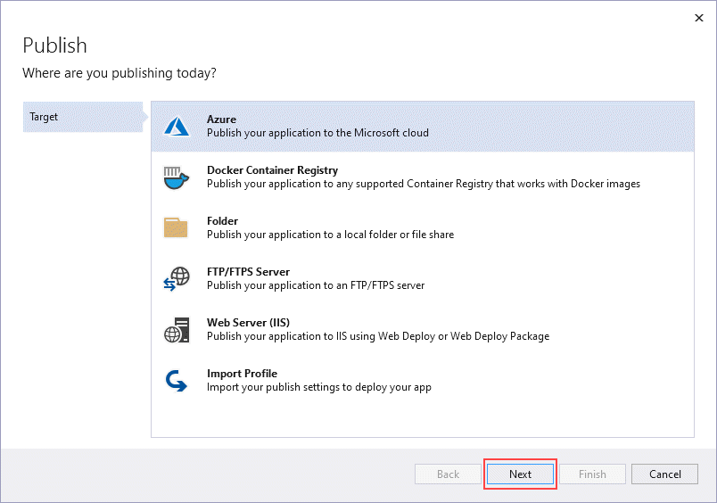Choose FTP/FTPS Server heading
The width and height of the screenshot is (717, 503).
click(x=248, y=272)
